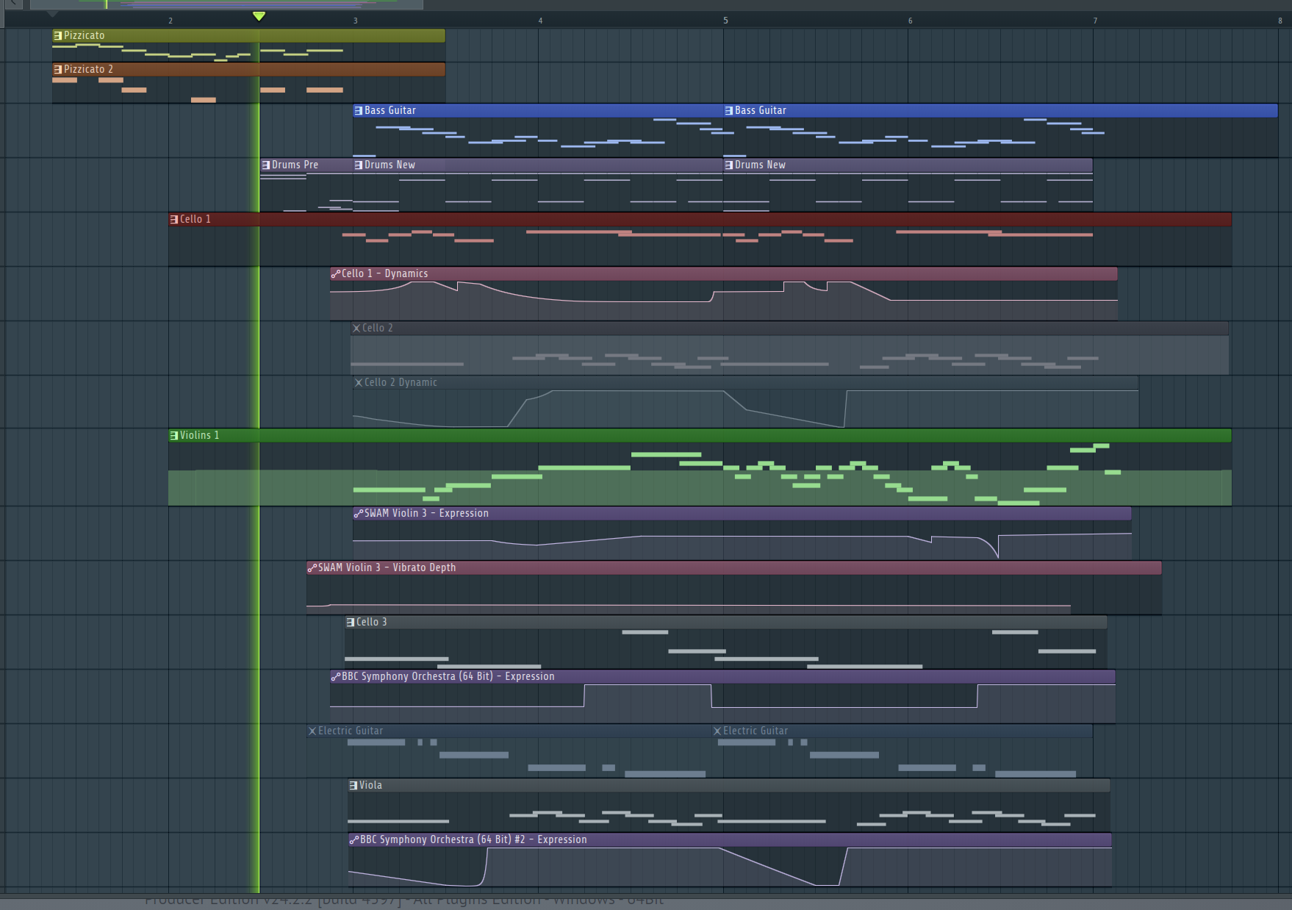
Task: Open the Drums Pre clip menu icon
Action: click(266, 165)
